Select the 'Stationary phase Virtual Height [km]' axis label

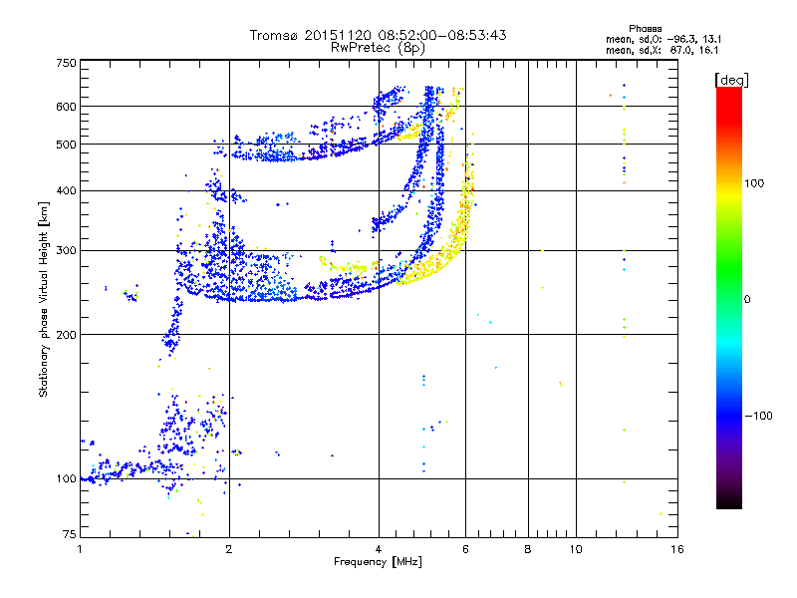pos(43,300)
